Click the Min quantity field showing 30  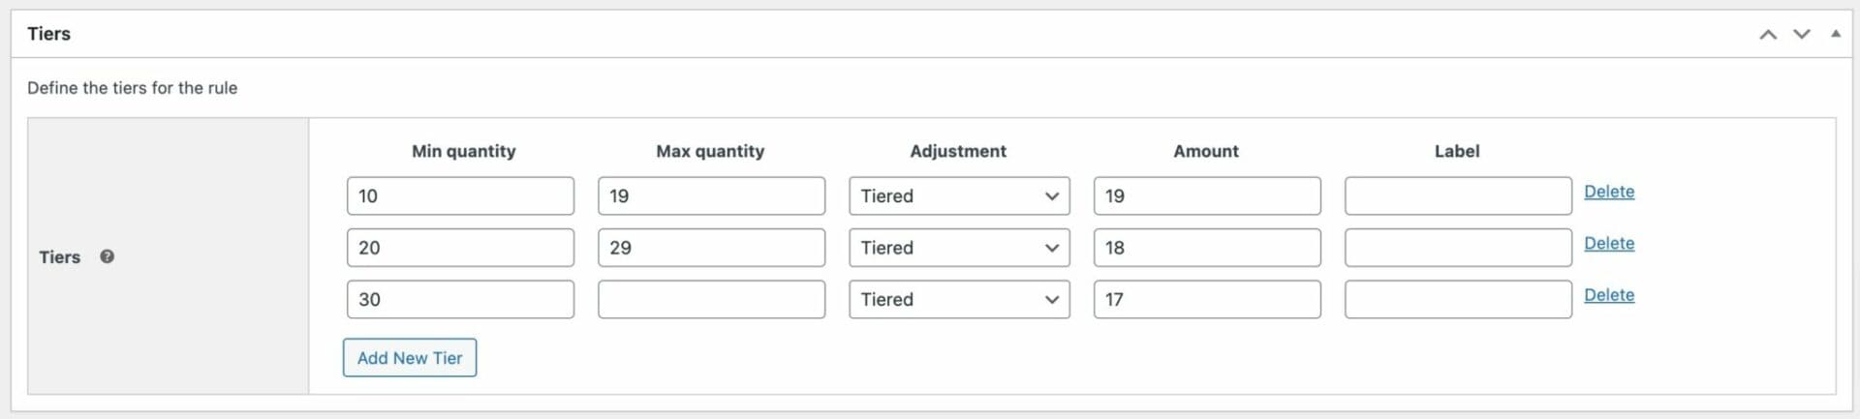click(460, 299)
